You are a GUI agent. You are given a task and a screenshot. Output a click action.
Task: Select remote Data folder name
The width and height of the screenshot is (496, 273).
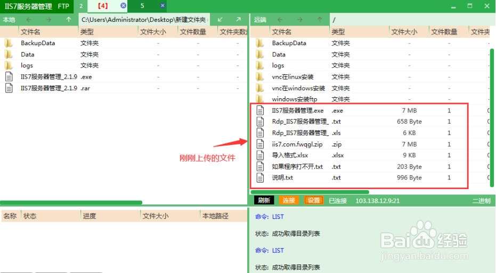(278, 54)
